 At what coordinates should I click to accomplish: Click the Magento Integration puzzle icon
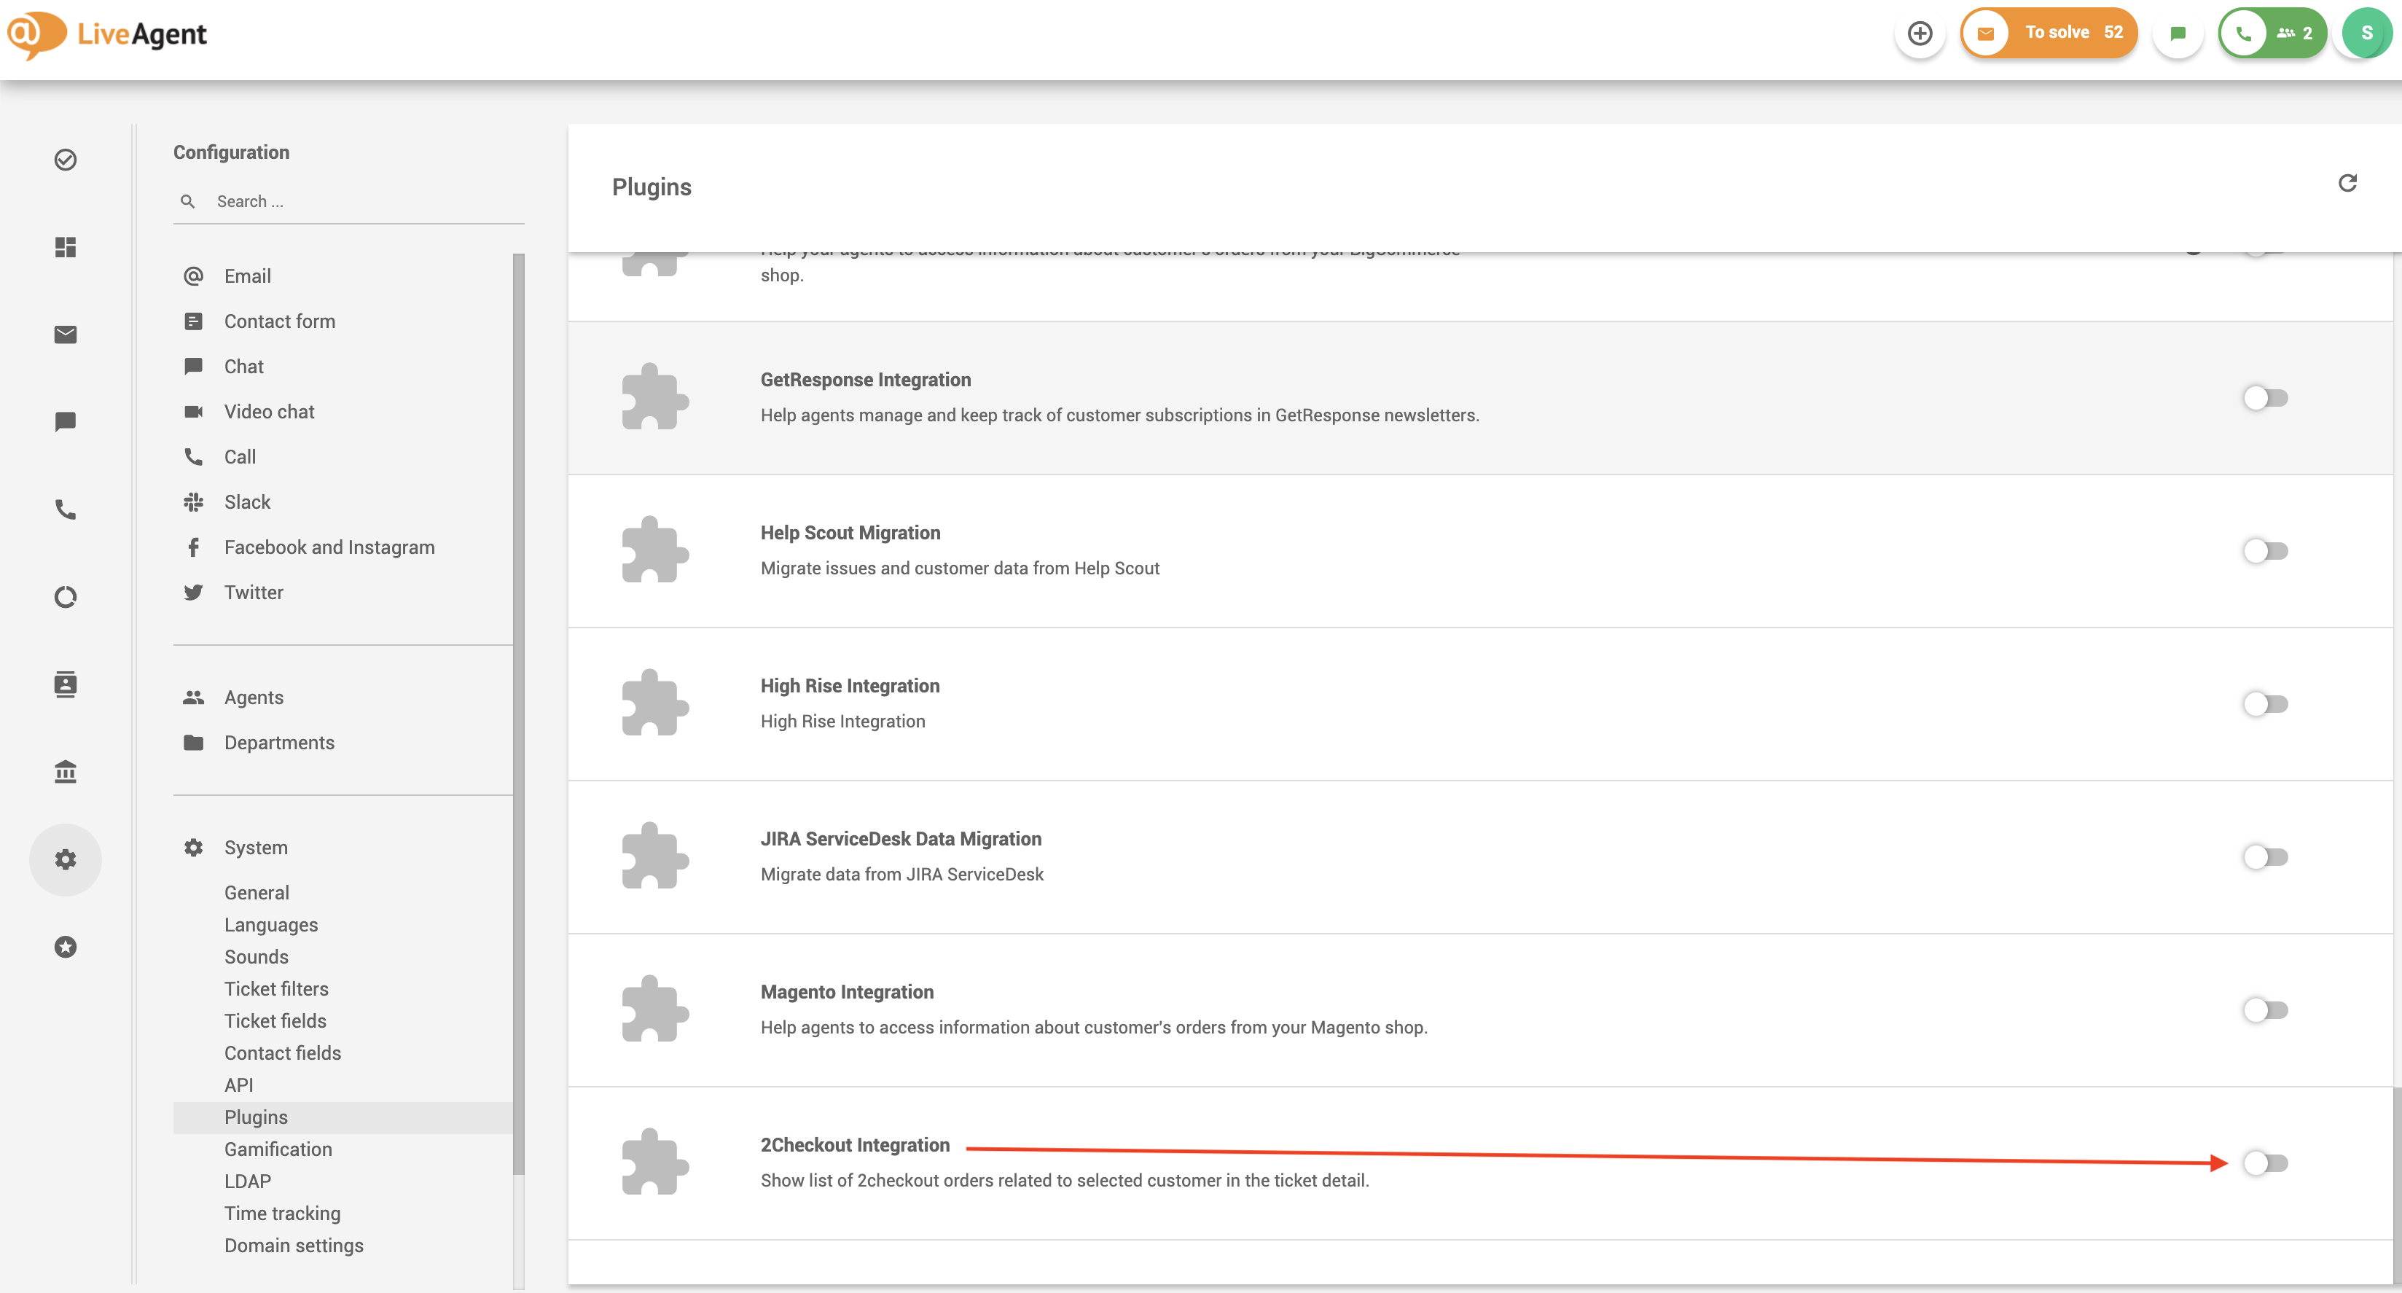tap(654, 1009)
